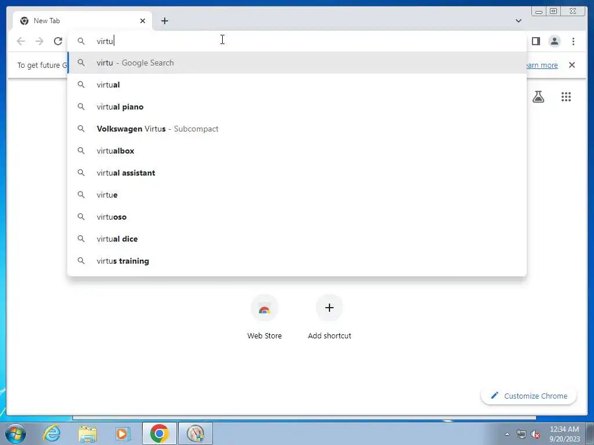Open Windows Explorer folder in taskbar
This screenshot has height=445, width=594.
(88, 433)
